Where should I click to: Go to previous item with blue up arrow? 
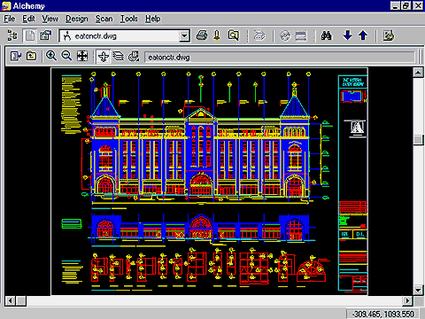tap(363, 35)
